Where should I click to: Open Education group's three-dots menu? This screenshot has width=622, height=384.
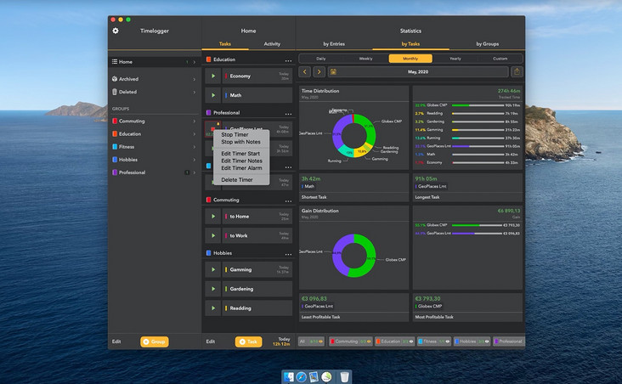point(288,60)
